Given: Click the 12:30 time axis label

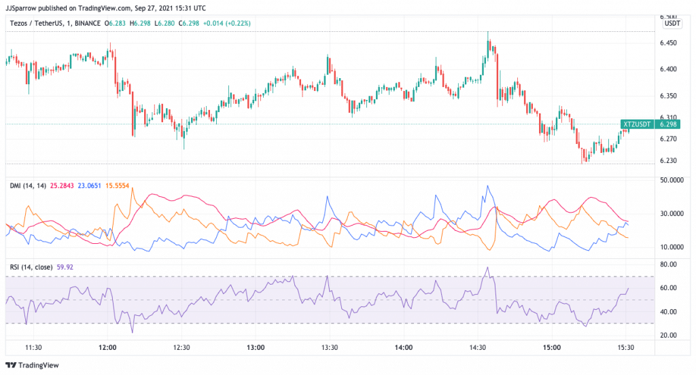Looking at the screenshot, I should [181, 347].
